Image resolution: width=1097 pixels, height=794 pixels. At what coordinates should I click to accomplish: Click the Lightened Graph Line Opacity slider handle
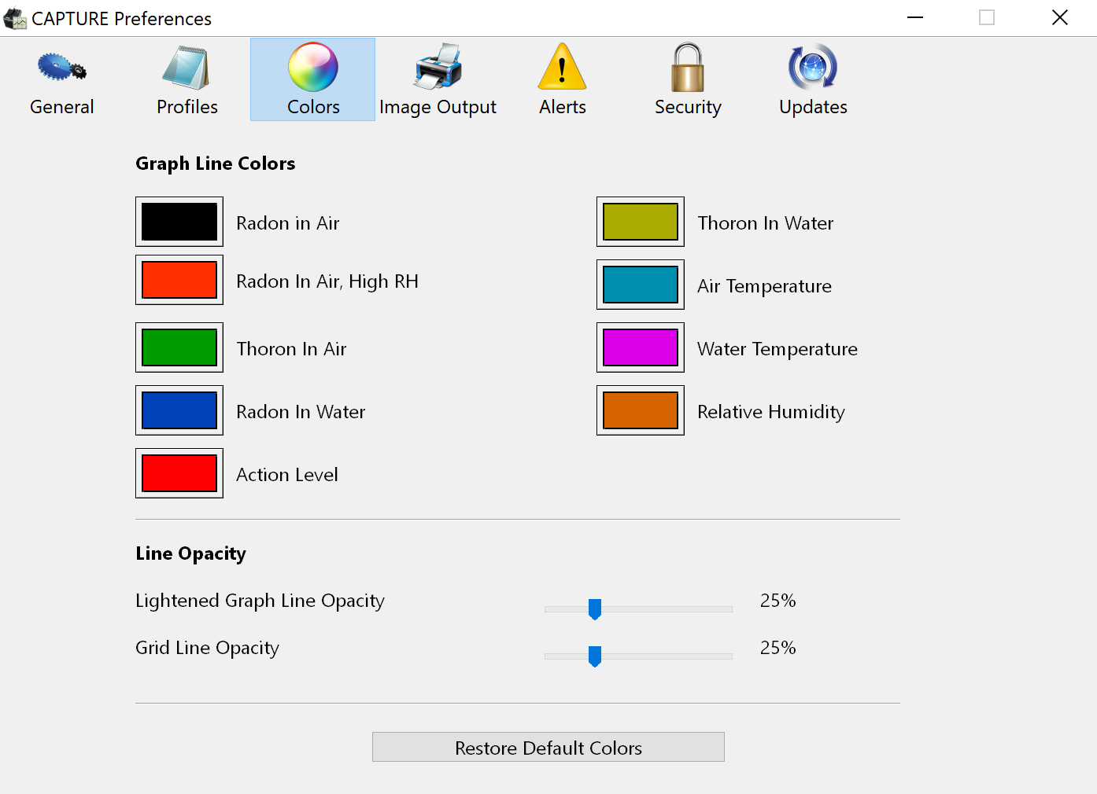coord(595,608)
